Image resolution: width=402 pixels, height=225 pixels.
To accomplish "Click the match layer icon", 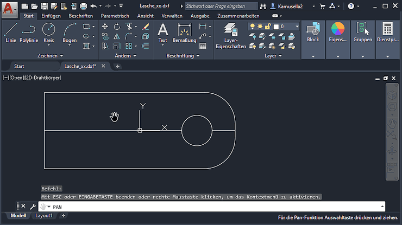I will click(292, 46).
